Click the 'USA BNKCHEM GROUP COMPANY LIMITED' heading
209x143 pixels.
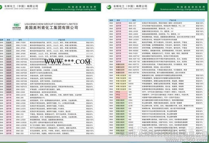click(x=51, y=24)
